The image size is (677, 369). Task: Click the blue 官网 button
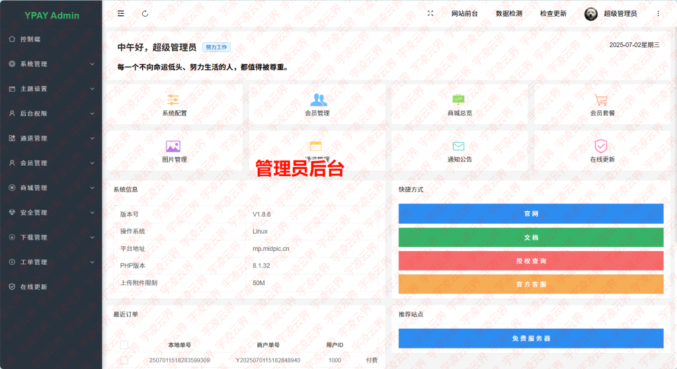(531, 213)
